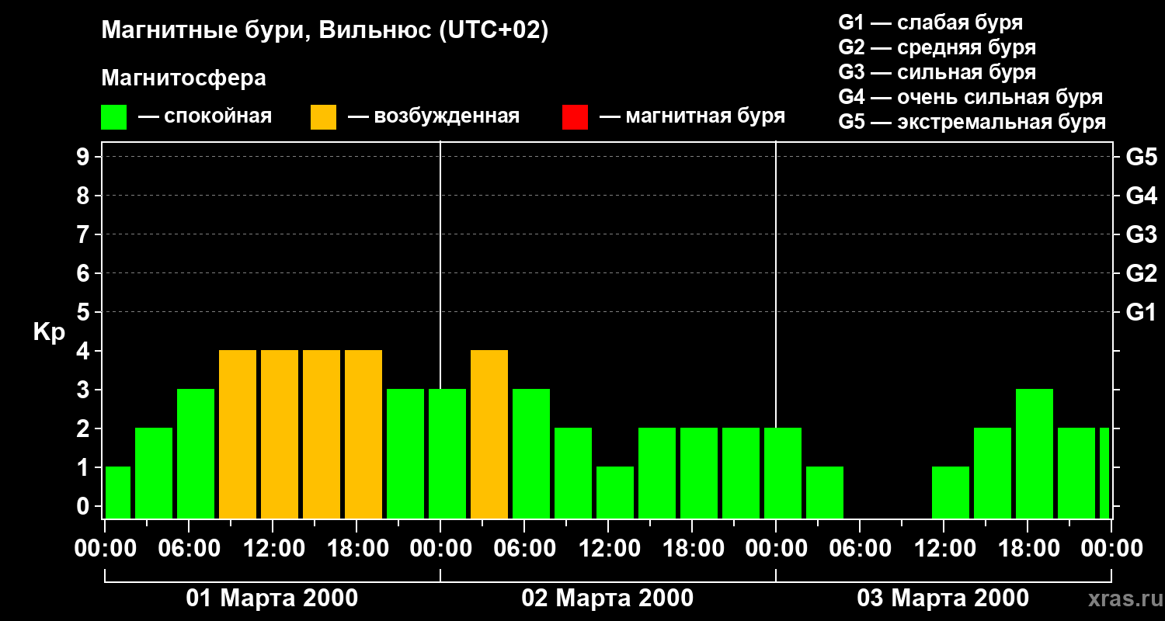Image resolution: width=1165 pixels, height=621 pixels.
Task: Click the narrow Kp 1 bar at start of 01 Марта
Action: [x=118, y=492]
